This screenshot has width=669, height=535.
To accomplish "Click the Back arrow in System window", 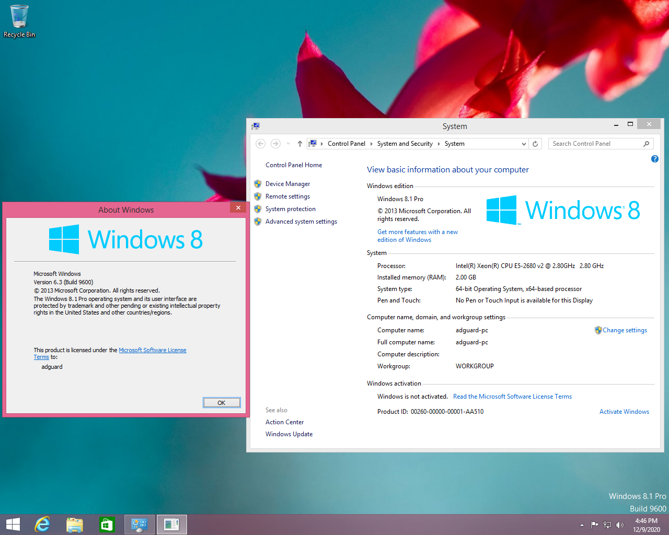I will [261, 144].
